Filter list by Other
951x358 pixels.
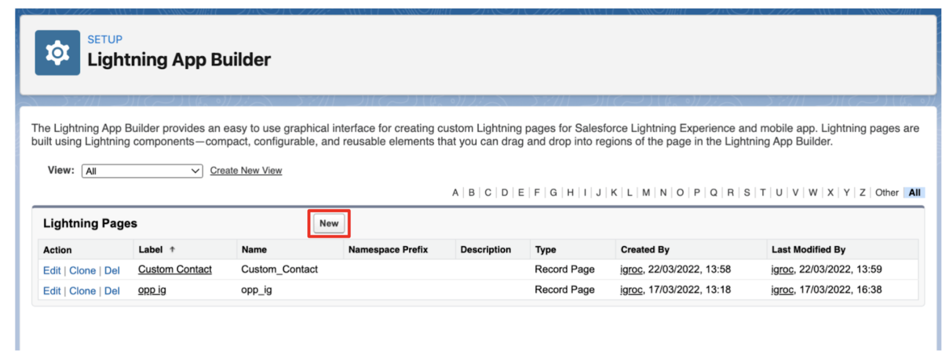[x=887, y=193]
